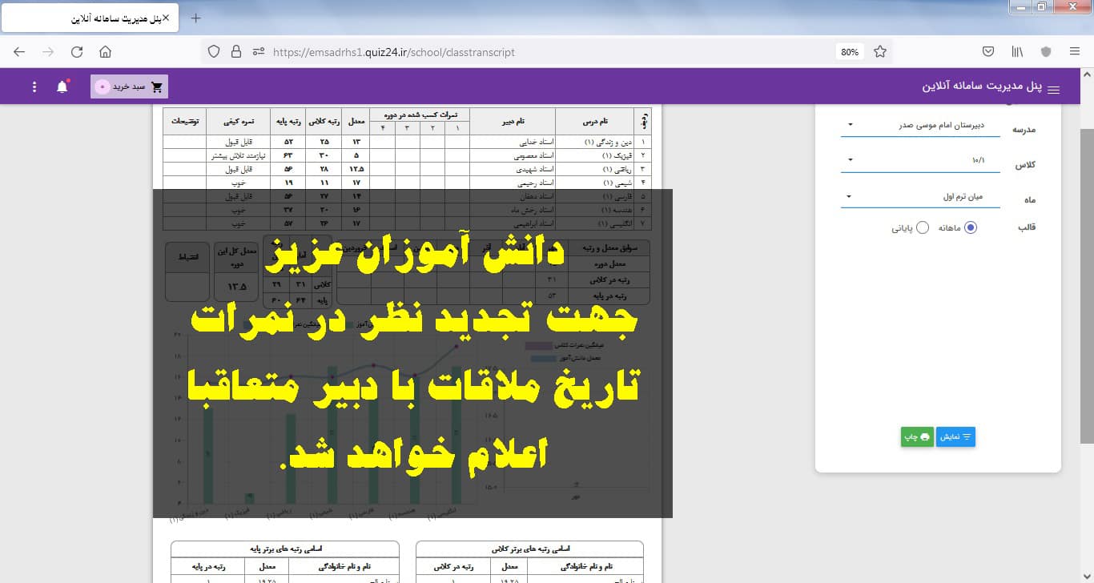Click the نام دبیر column header

512,122
